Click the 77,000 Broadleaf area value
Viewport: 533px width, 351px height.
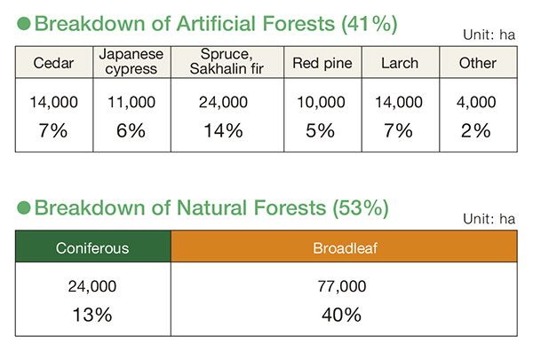[x=342, y=286]
